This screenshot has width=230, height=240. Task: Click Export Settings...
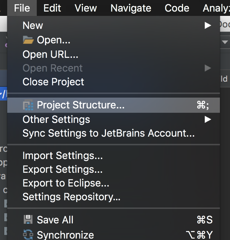coord(63,170)
